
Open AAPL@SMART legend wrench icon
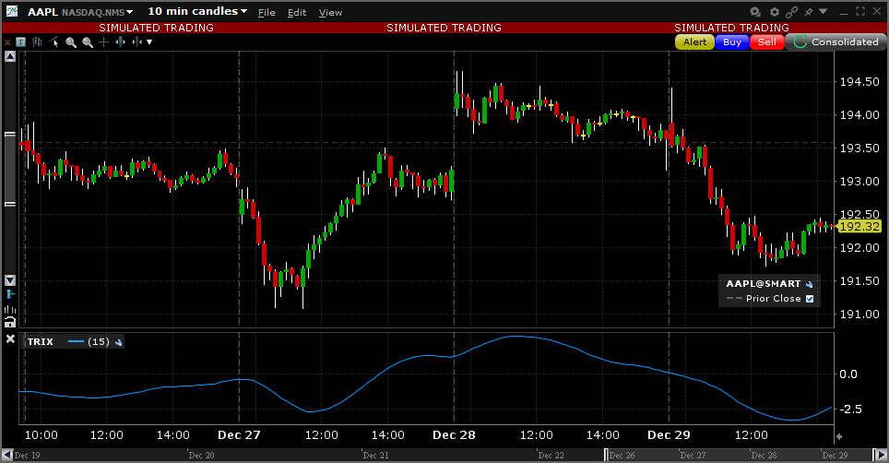[x=809, y=284]
